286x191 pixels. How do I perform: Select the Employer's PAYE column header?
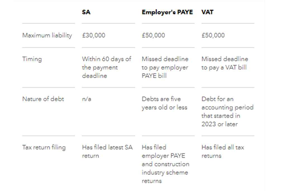coord(167,12)
